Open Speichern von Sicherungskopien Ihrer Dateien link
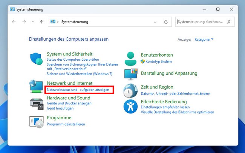The height and width of the screenshot is (153, 245). click(82, 66)
